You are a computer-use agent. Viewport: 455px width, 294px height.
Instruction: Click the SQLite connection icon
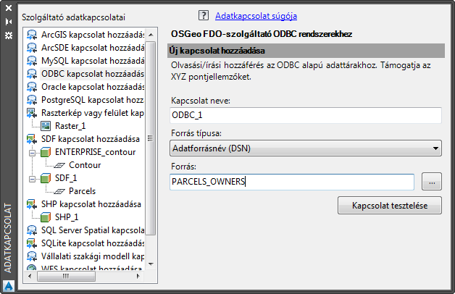[32, 243]
